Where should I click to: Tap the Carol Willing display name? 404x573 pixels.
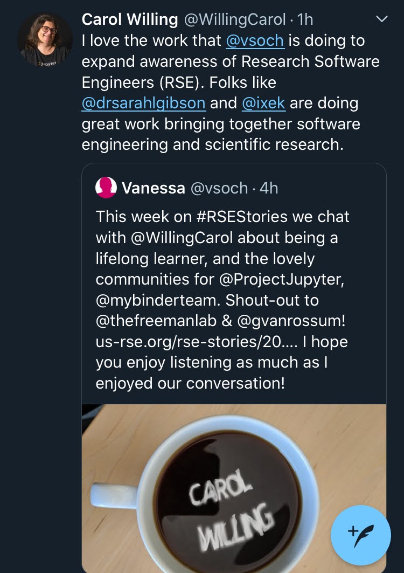pos(130,19)
